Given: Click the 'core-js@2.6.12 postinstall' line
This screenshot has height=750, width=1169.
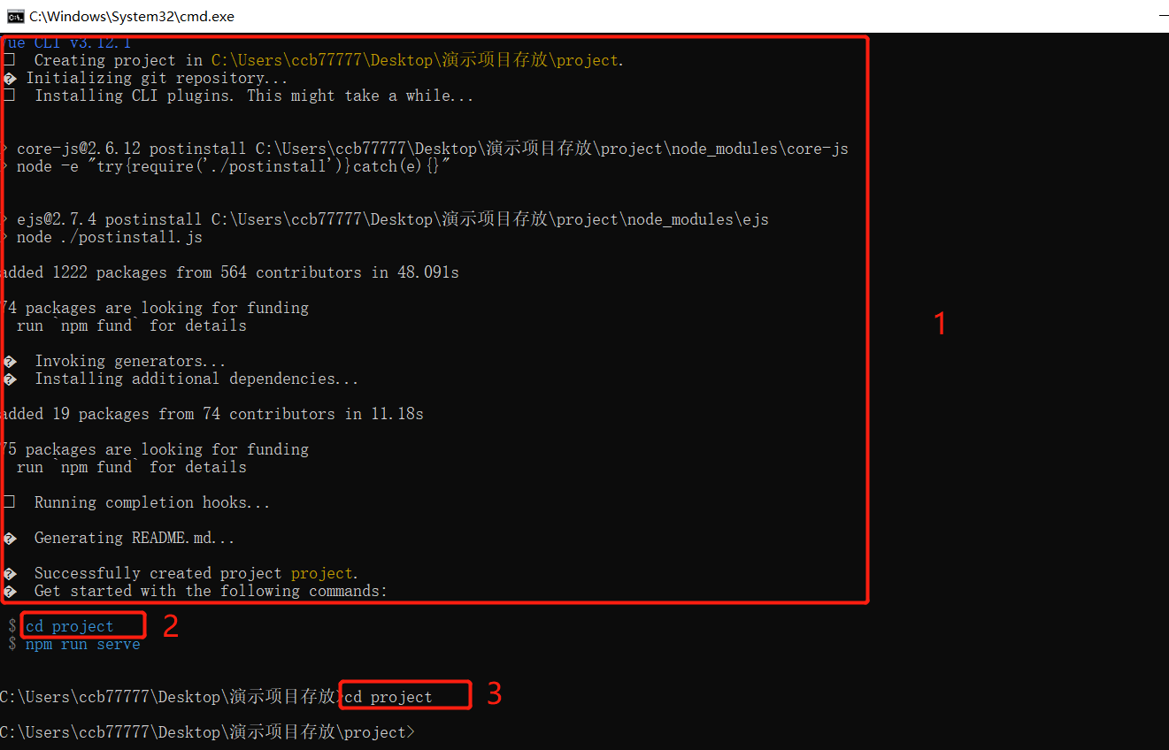Looking at the screenshot, I should point(426,149).
